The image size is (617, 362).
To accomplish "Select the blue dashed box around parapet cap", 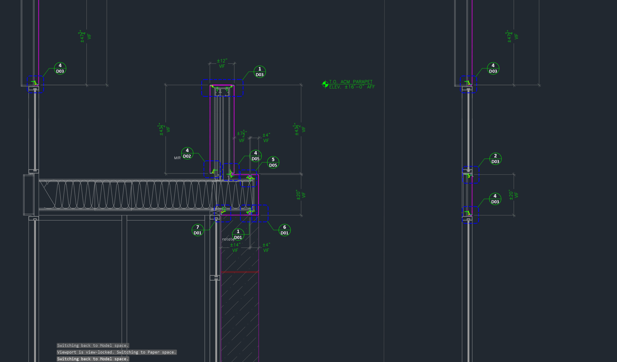I will tap(222, 88).
